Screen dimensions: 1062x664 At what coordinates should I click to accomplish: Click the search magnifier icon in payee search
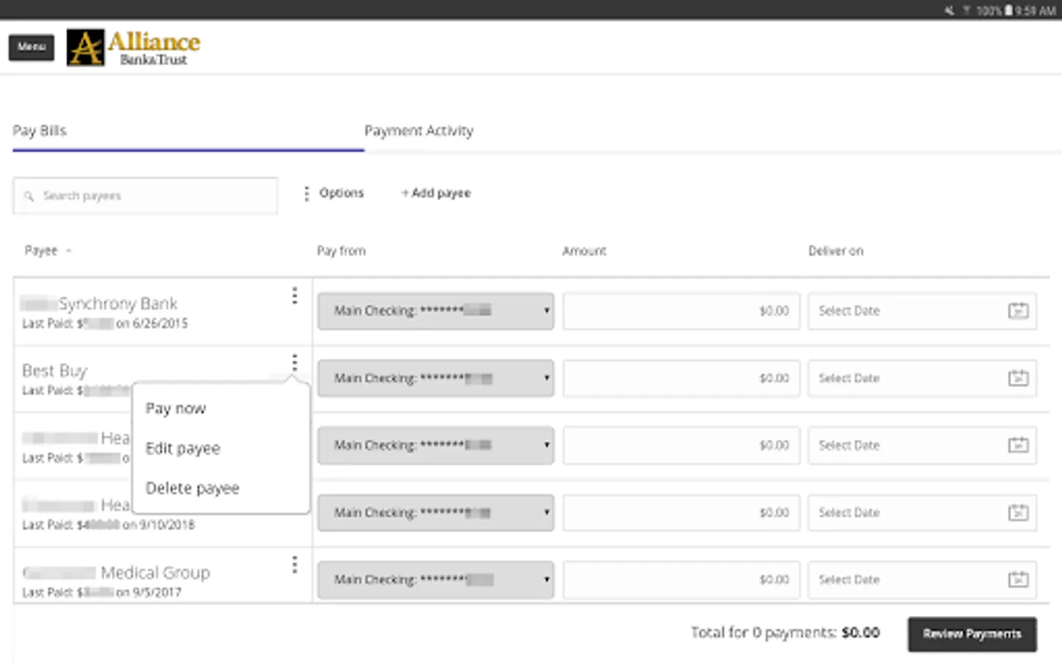click(29, 196)
